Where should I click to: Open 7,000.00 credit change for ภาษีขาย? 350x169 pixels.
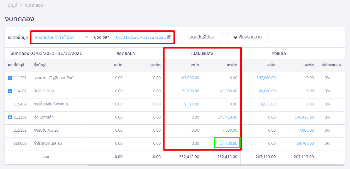click(229, 130)
